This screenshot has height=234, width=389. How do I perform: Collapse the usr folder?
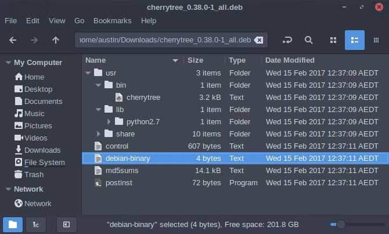pos(88,73)
